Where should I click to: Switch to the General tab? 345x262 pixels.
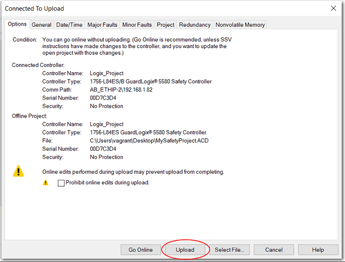[x=41, y=25]
